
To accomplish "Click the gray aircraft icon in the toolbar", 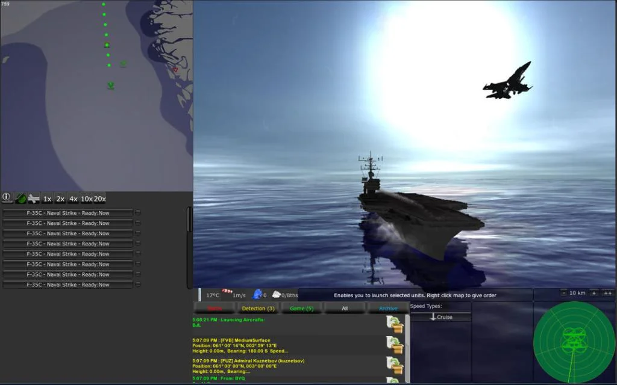I will (x=33, y=199).
